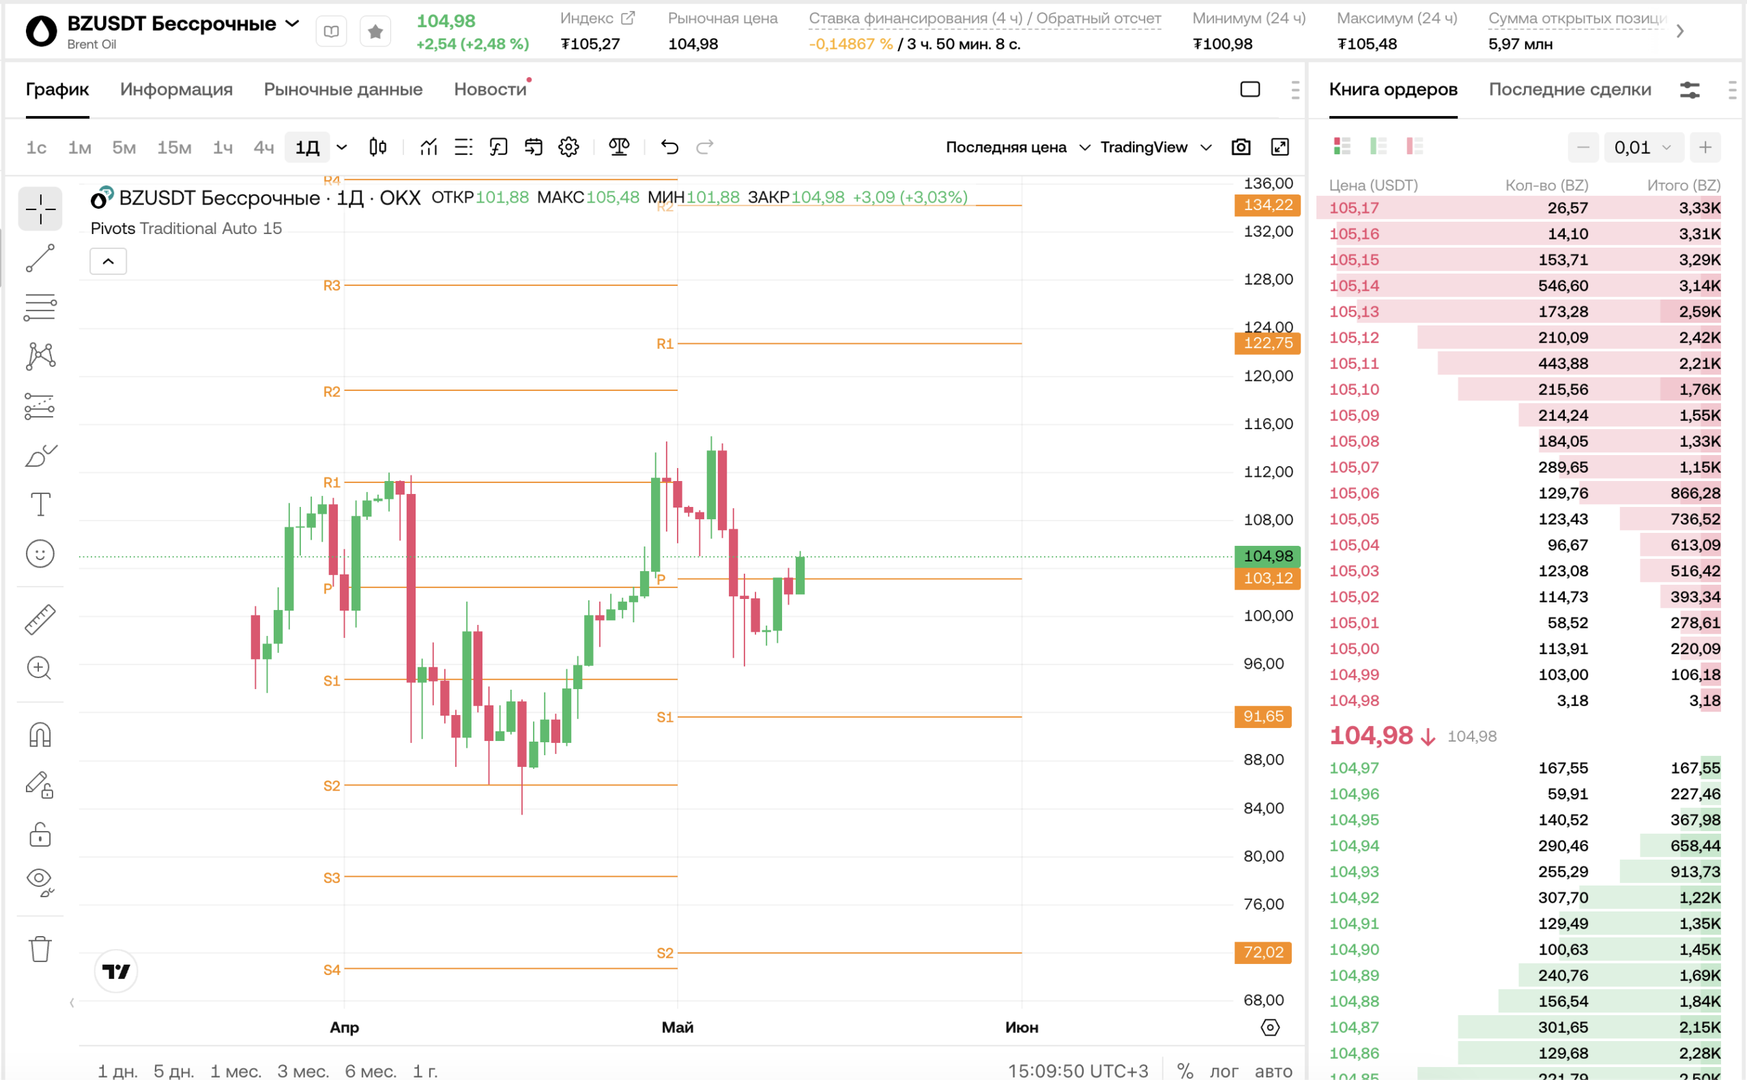Click the trash icon to remove drawings
The width and height of the screenshot is (1747, 1080).
pyautogui.click(x=40, y=949)
